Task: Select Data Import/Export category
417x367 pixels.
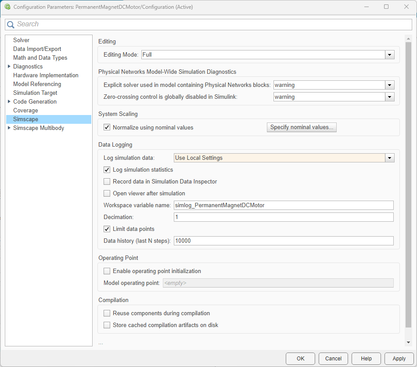Action: tap(37, 49)
